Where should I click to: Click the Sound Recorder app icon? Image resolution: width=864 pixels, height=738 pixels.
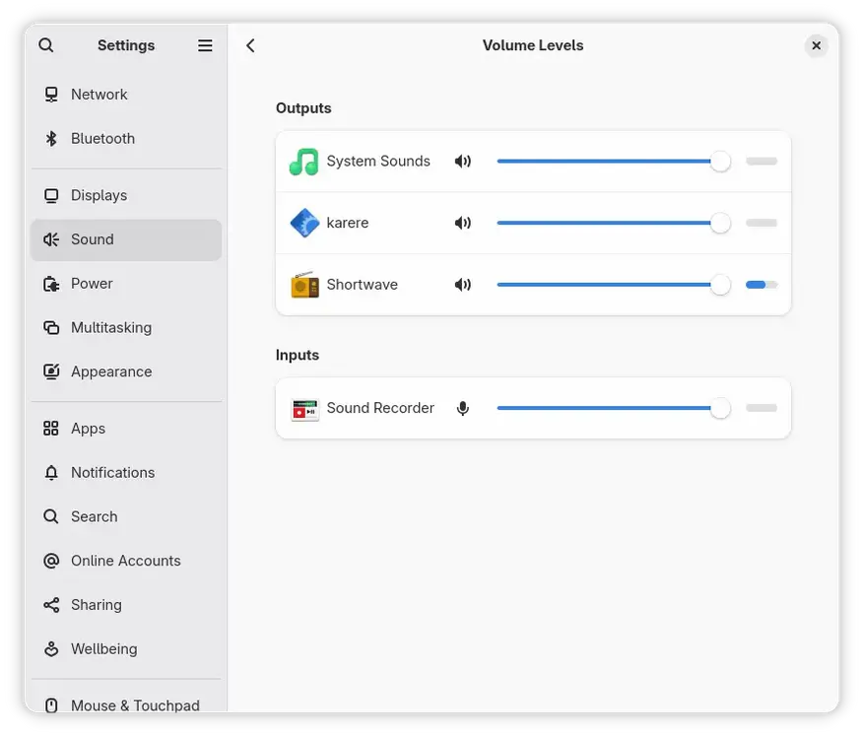coord(304,408)
